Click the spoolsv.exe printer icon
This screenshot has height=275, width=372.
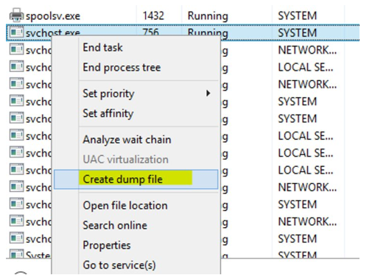pyautogui.click(x=16, y=15)
